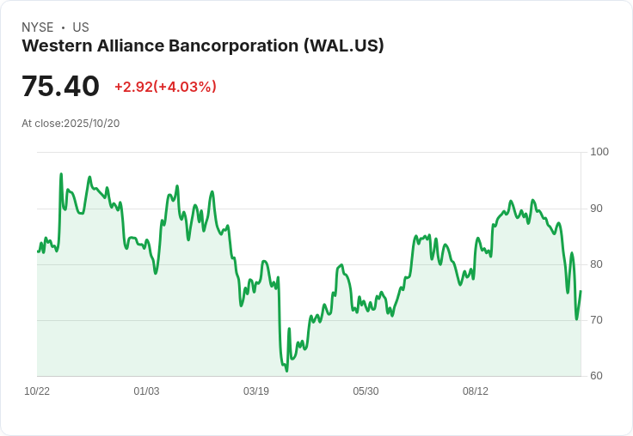Click the chart's lowest trough near 61
The width and height of the screenshot is (633, 436).
(286, 371)
